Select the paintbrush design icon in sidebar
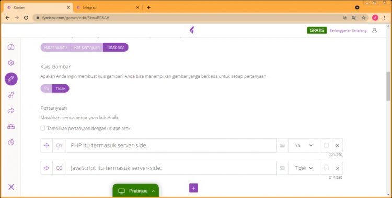392x198 pixels. tap(11, 95)
